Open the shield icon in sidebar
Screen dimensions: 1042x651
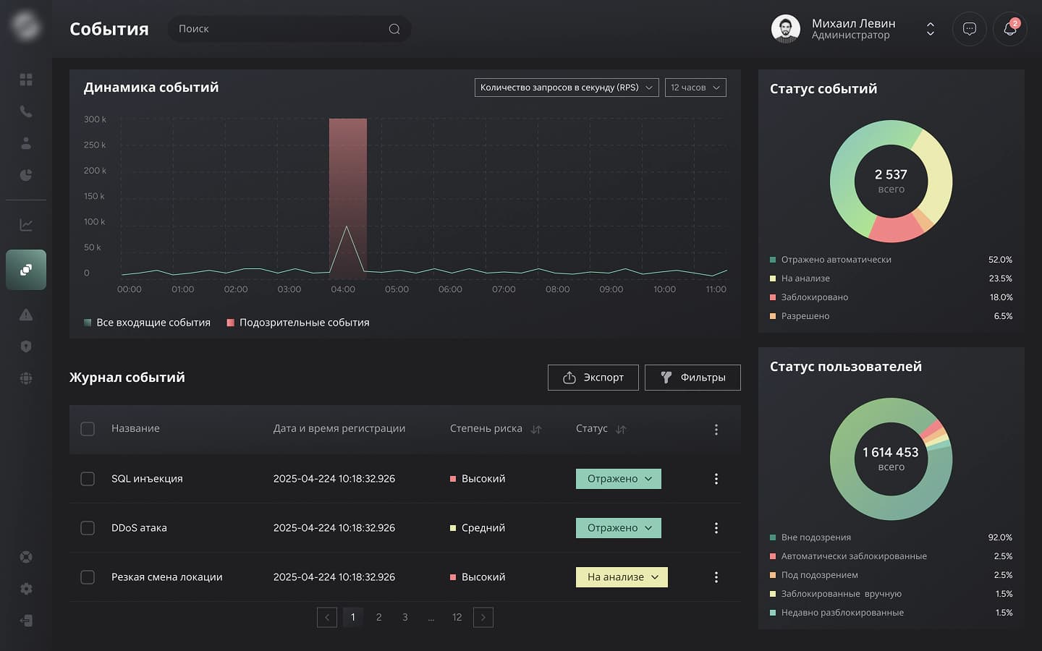pyautogui.click(x=26, y=346)
